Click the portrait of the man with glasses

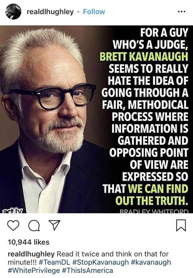[50, 119]
